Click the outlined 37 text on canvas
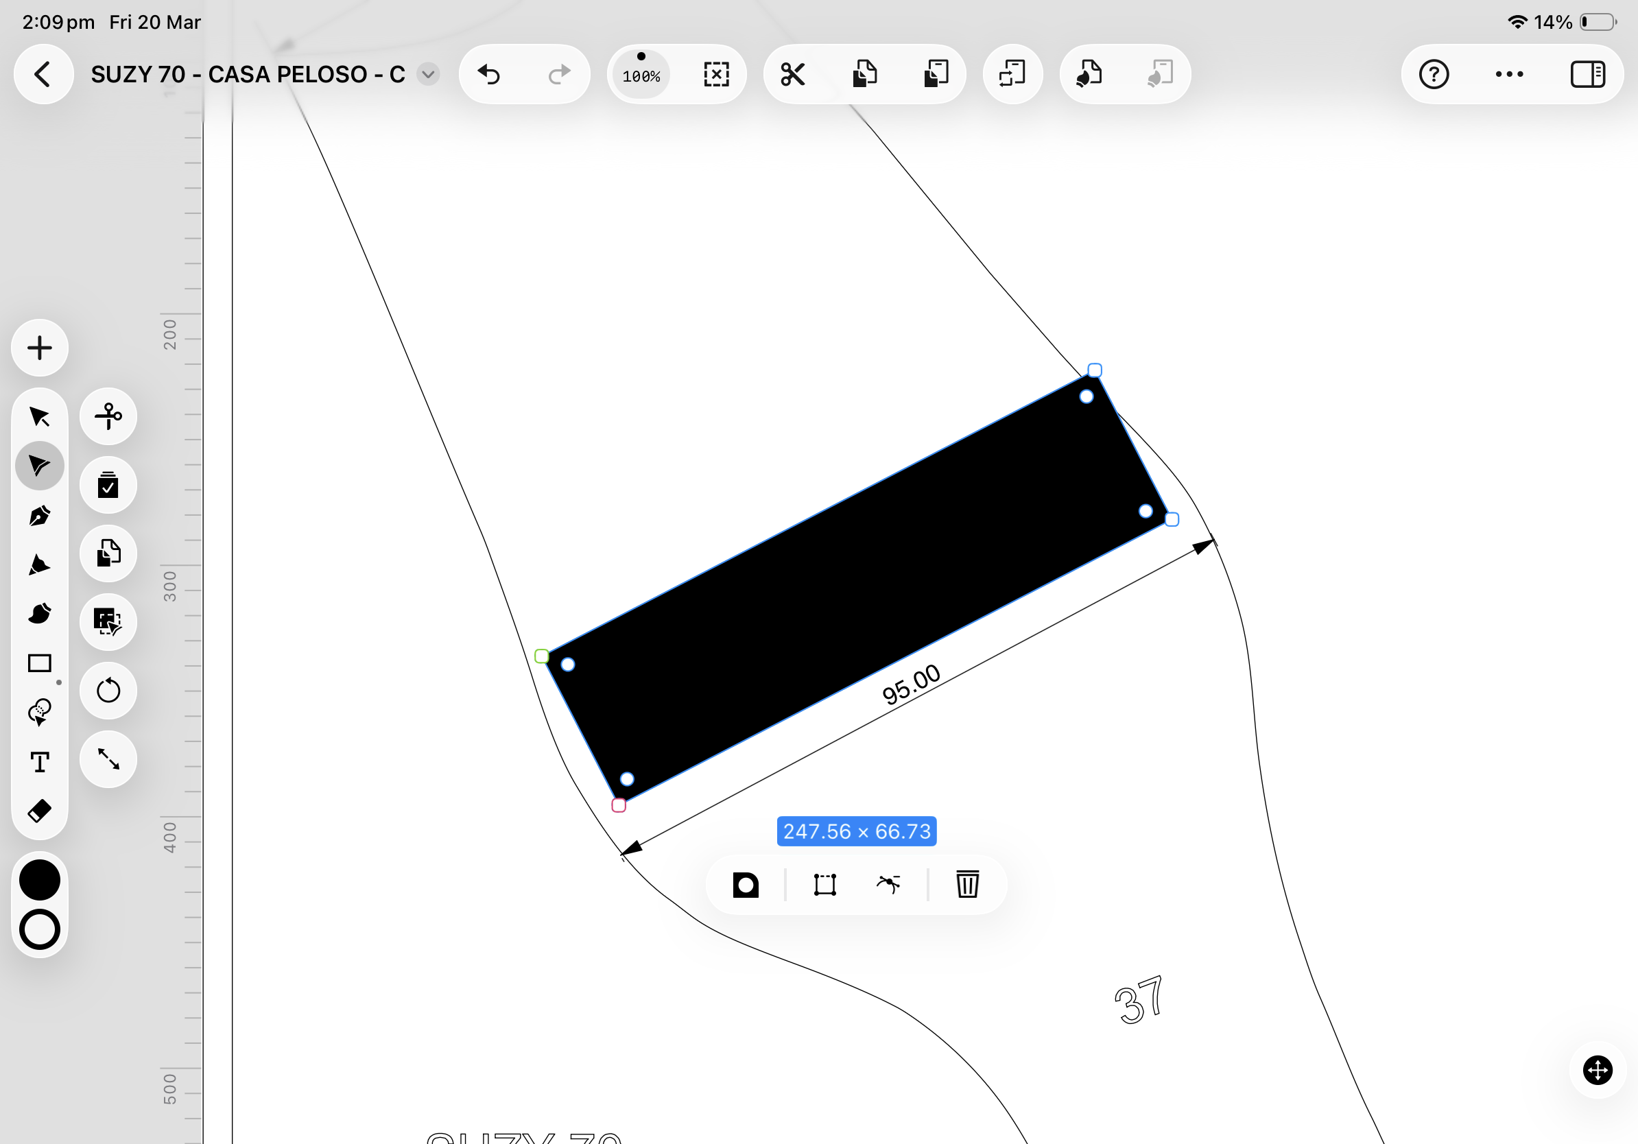Screen dimensions: 1638x1144 1139,1001
